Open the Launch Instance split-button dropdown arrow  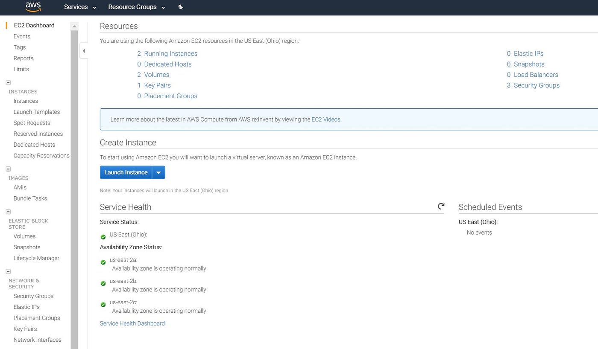tap(158, 172)
